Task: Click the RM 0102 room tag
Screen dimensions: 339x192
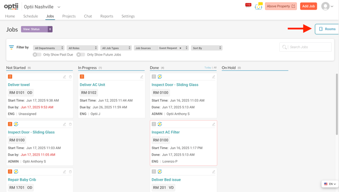Action: [x=89, y=93]
